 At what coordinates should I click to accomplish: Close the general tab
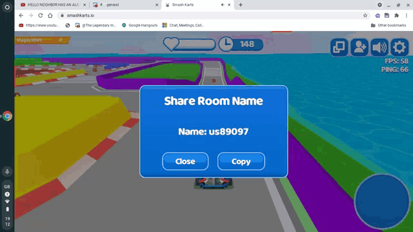tap(157, 5)
